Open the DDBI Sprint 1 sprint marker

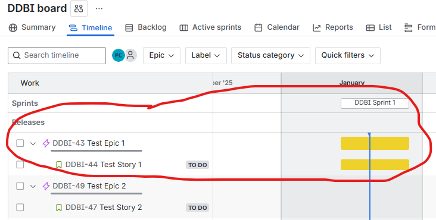[375, 103]
